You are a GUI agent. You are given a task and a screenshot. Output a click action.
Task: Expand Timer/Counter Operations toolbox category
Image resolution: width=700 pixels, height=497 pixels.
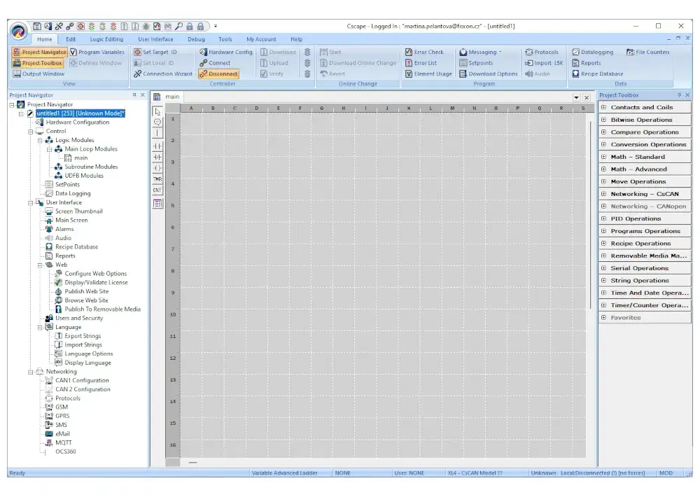(603, 305)
